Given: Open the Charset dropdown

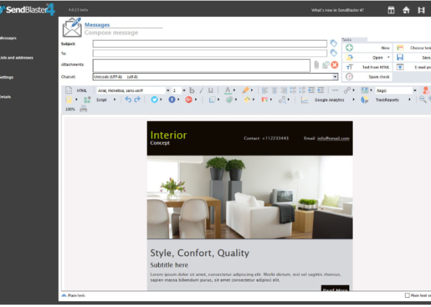Looking at the screenshot, I should 335,77.
